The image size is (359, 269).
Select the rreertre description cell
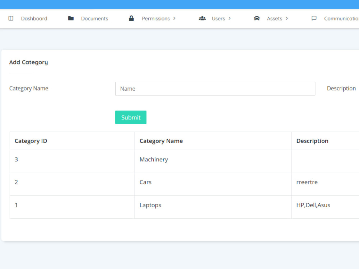pyautogui.click(x=325, y=184)
